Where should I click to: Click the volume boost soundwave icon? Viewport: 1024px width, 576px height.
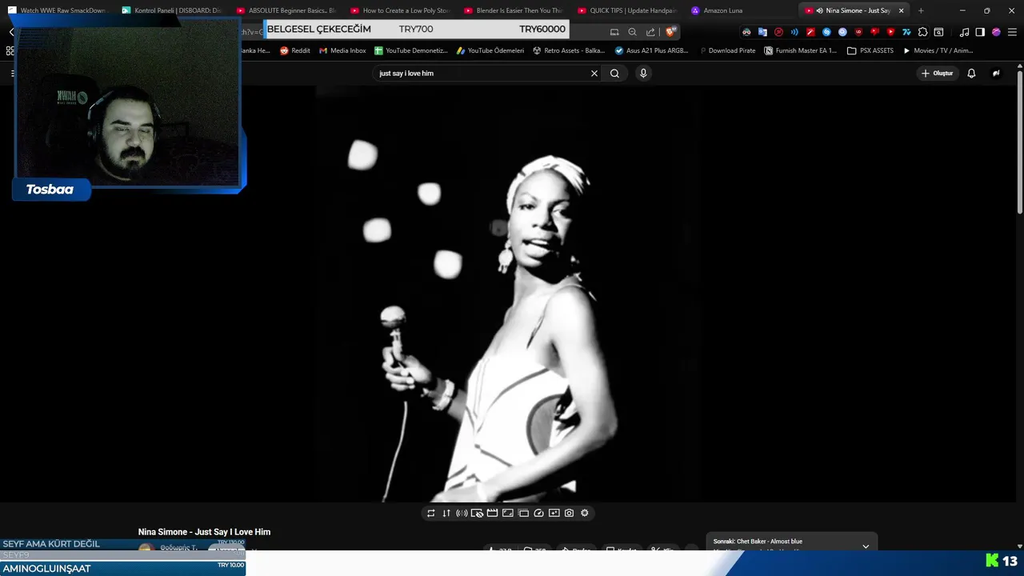462,513
